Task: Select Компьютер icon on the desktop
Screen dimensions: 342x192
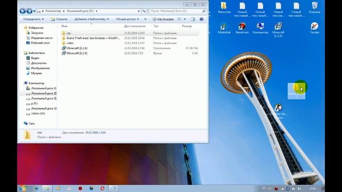Action: pyautogui.click(x=260, y=28)
